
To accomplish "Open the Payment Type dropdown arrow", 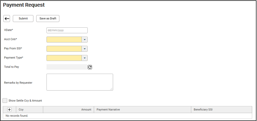I will [x=84, y=58].
